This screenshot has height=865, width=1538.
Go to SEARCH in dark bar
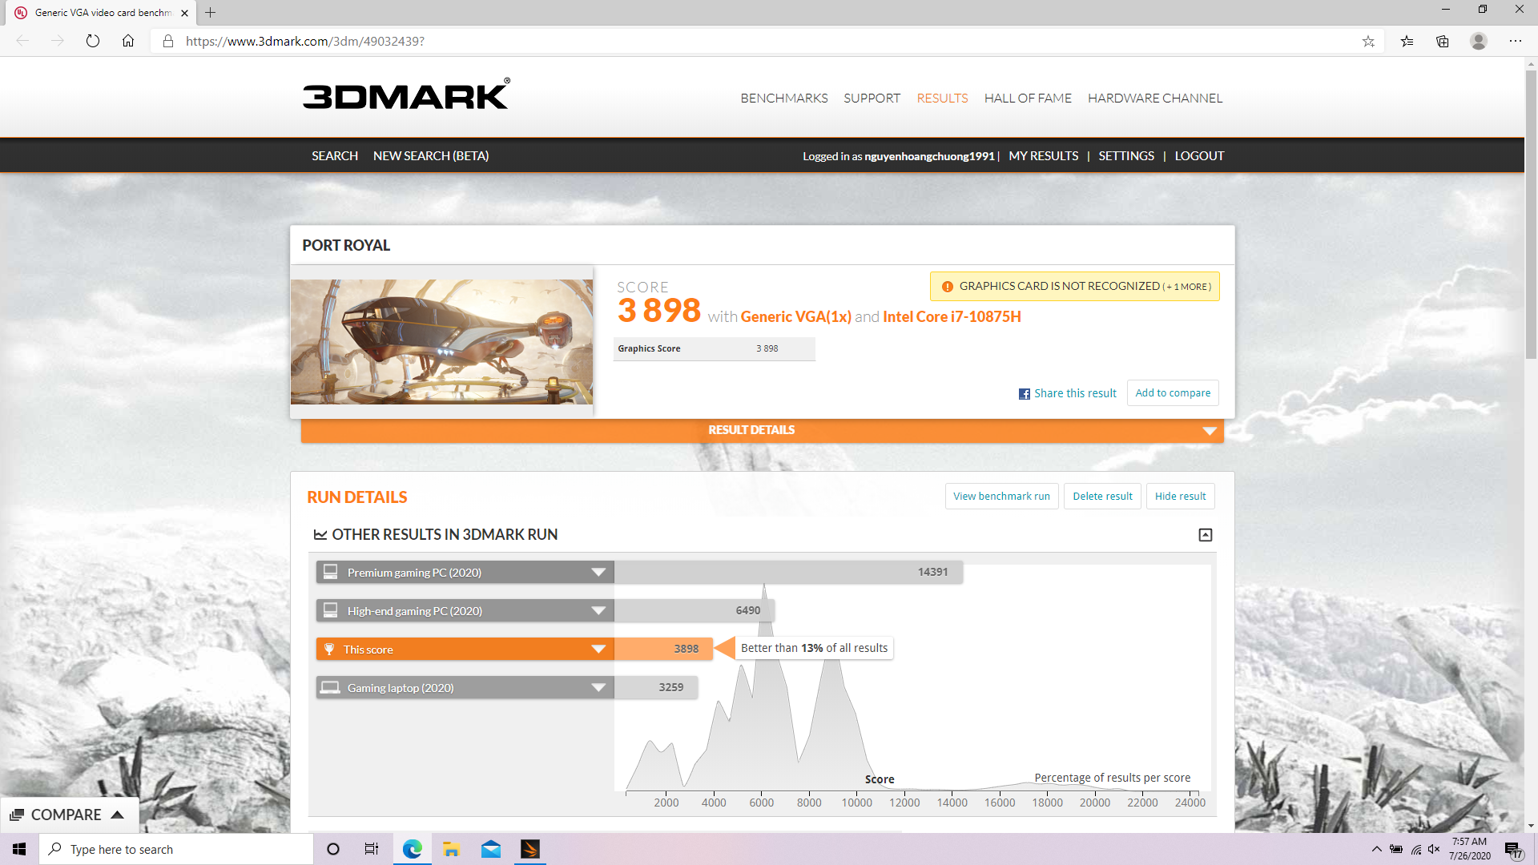click(x=335, y=155)
